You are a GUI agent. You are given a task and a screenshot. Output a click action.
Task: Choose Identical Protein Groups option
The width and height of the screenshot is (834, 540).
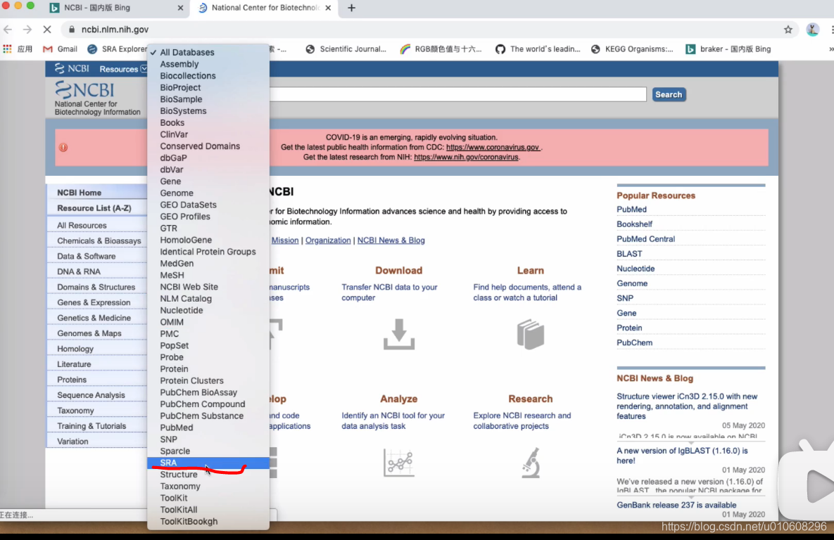point(208,252)
